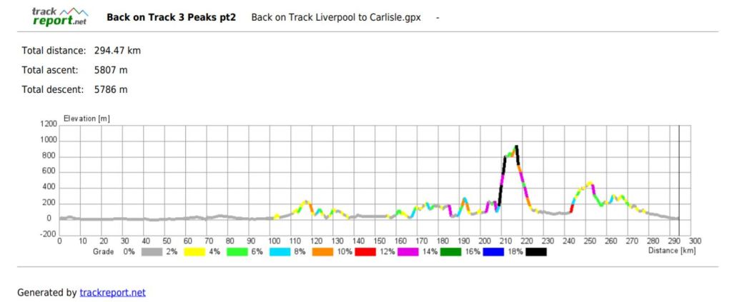
Task: Select the red 10% grade legend swatch
Action: coord(365,251)
